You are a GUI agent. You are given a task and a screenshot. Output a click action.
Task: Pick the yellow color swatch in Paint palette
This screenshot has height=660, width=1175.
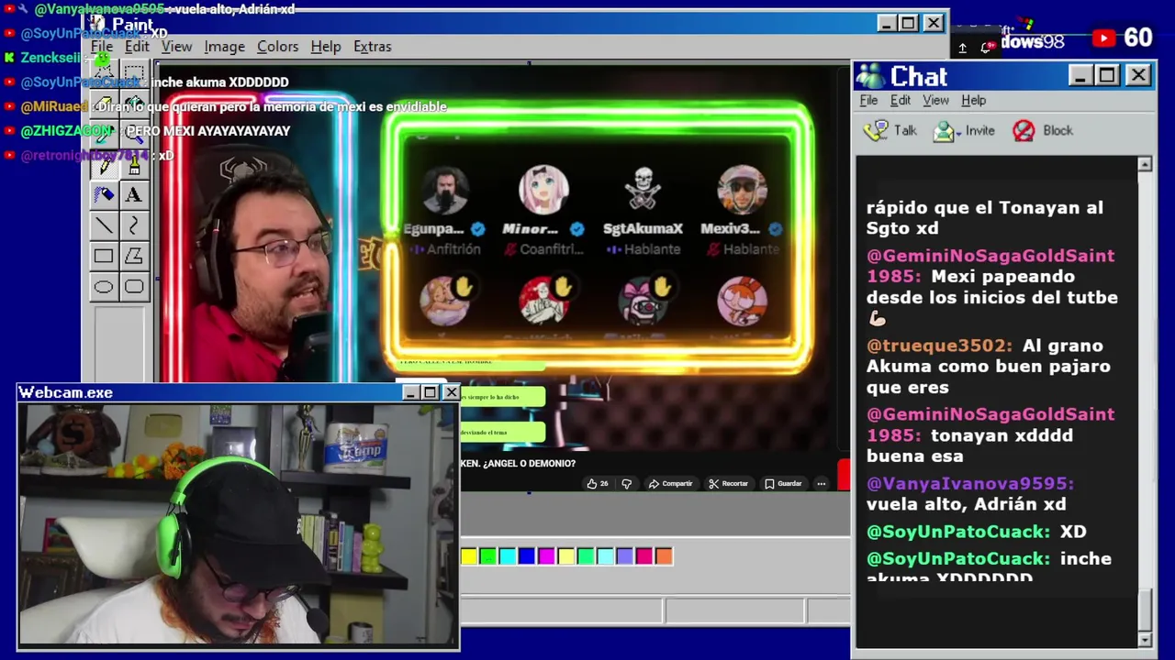pyautogui.click(x=469, y=555)
